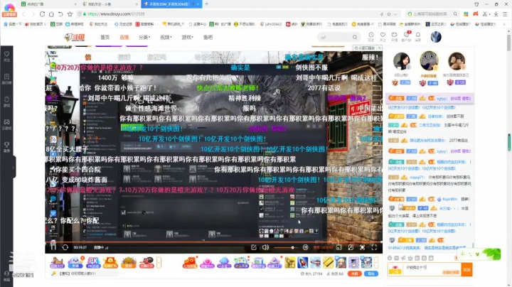Click the magnifier in the Douyu search box
The width and height of the screenshot is (512, 287).
click(355, 37)
